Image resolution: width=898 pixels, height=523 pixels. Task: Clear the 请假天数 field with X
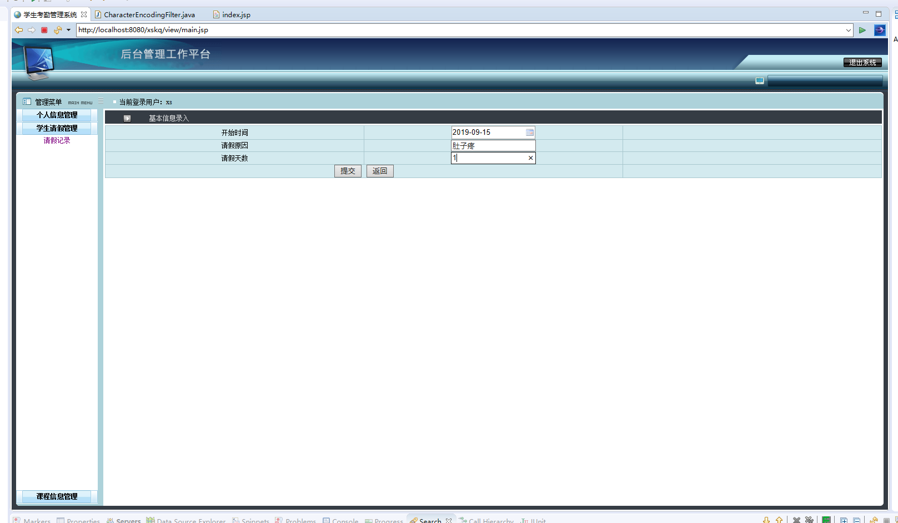[531, 158]
